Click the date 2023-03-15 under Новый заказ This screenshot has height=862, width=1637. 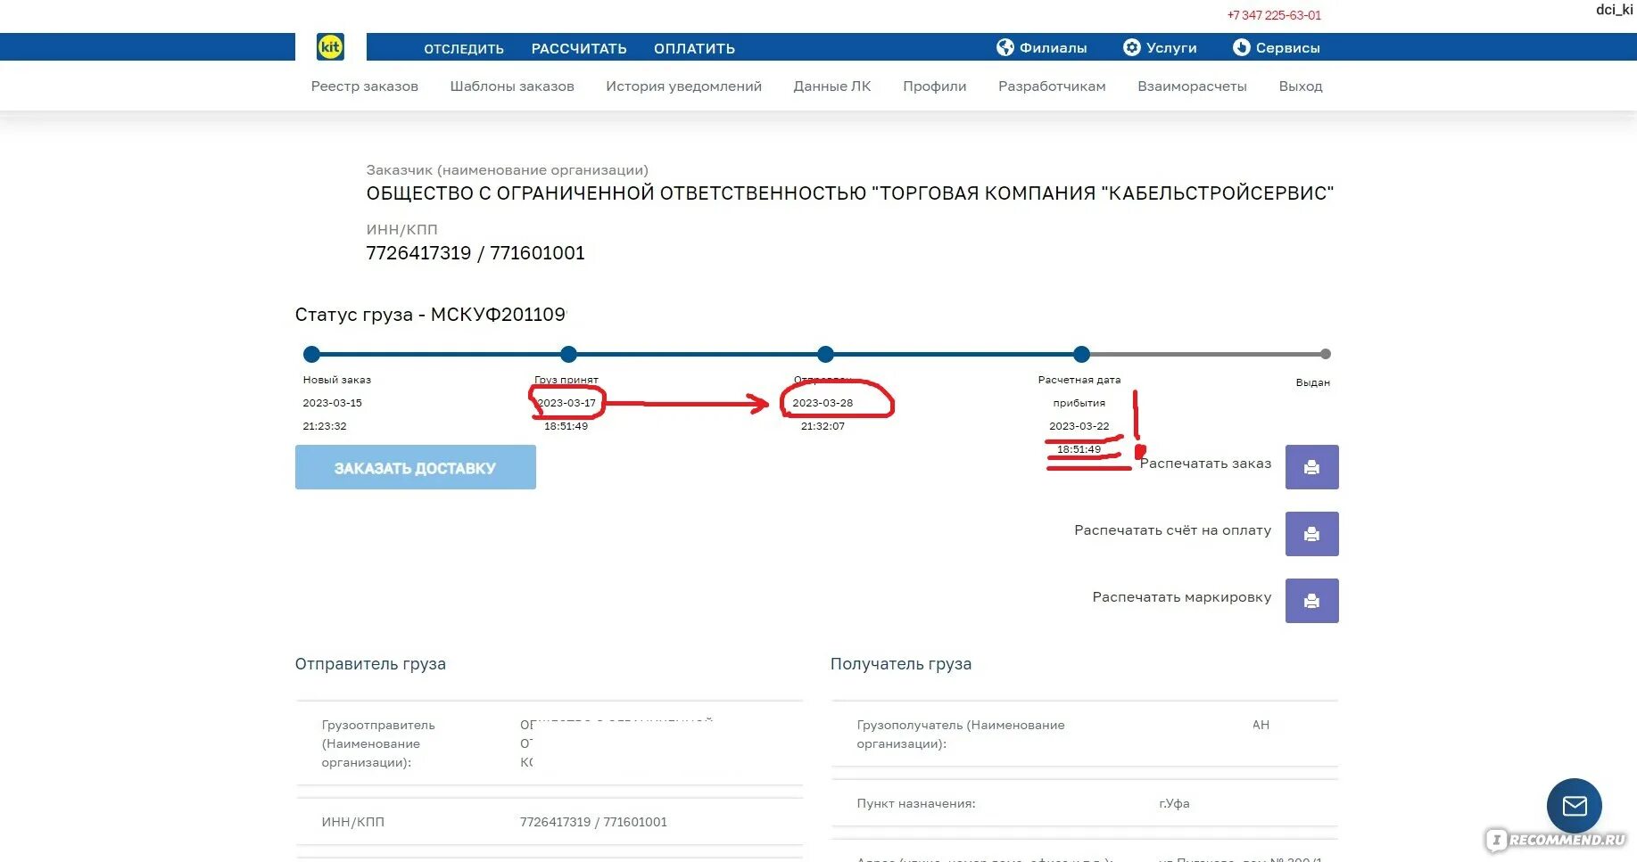click(332, 403)
